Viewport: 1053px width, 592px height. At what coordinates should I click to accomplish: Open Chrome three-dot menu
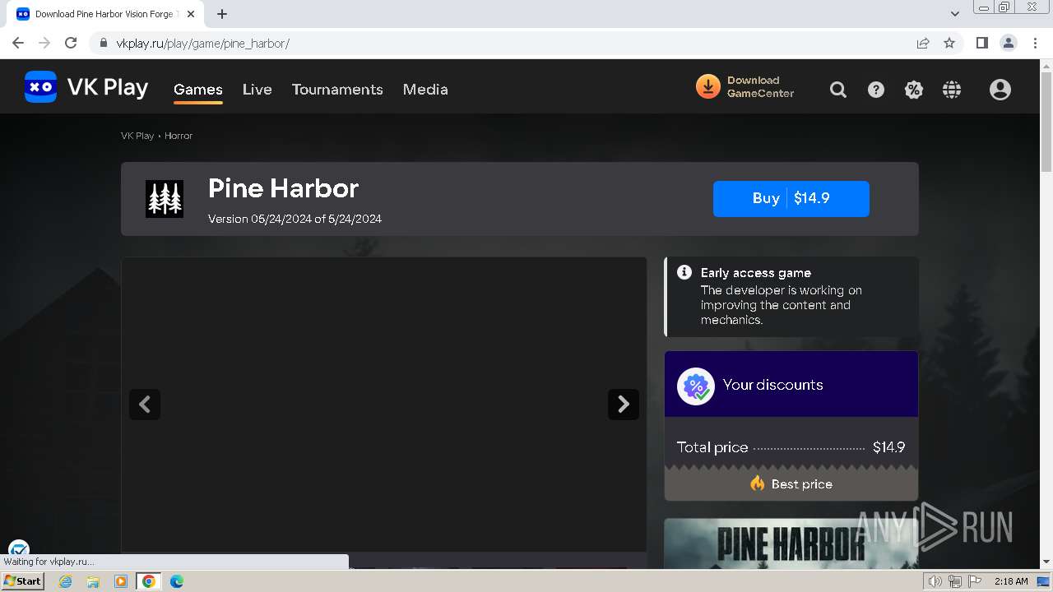1035,43
